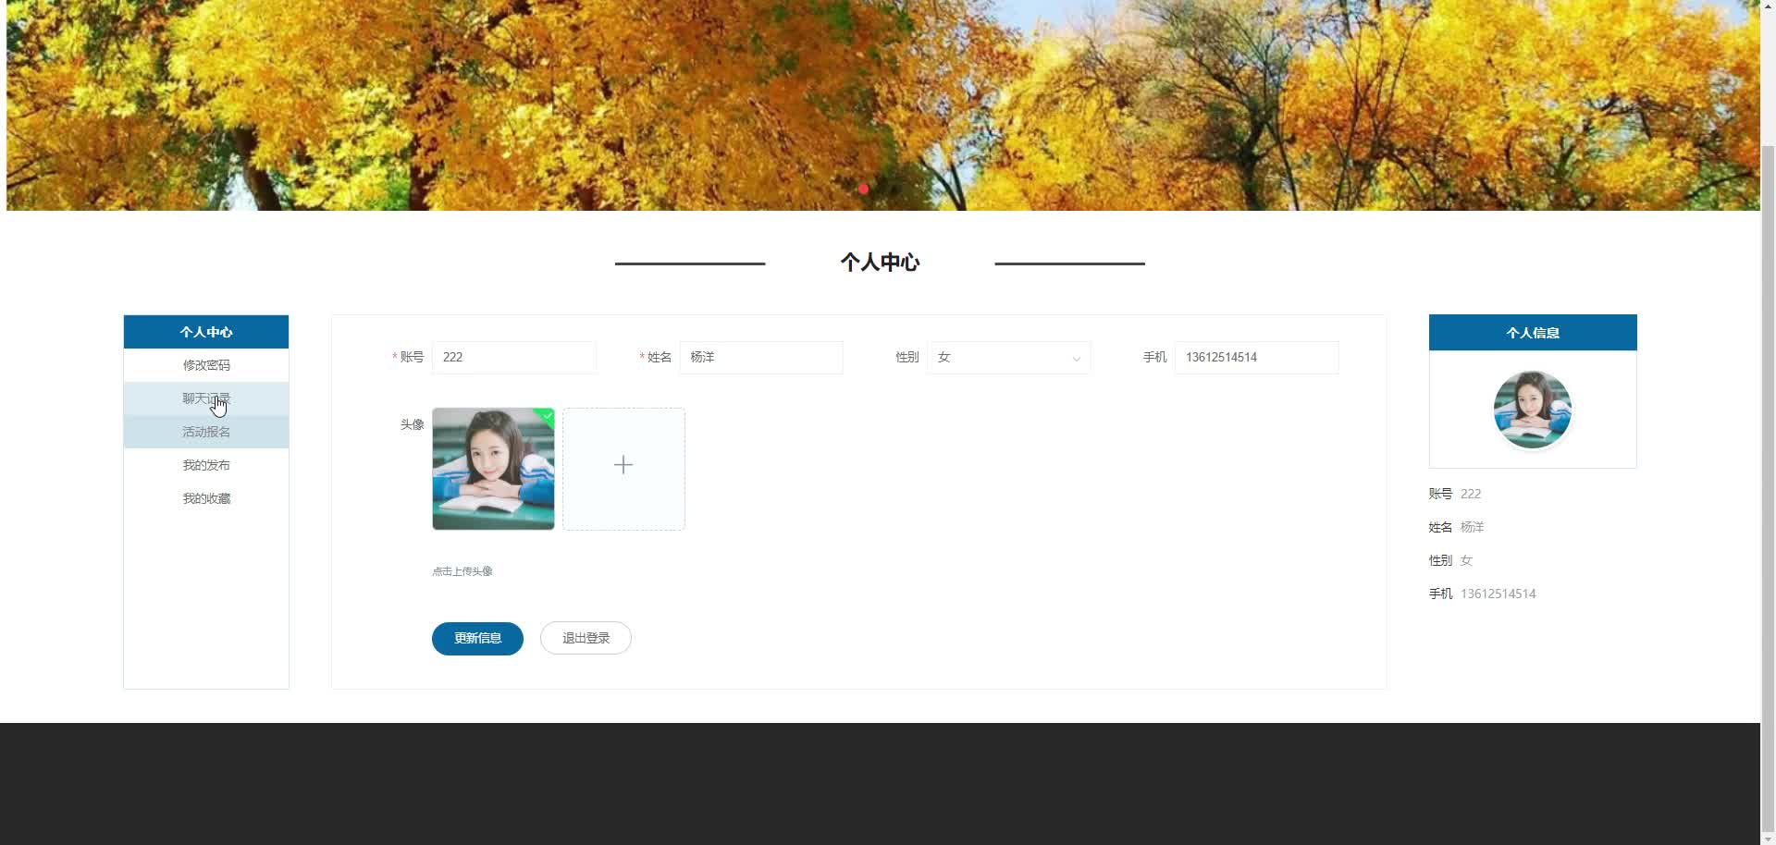
Task: Click the 手机 input field
Action: [1256, 358]
